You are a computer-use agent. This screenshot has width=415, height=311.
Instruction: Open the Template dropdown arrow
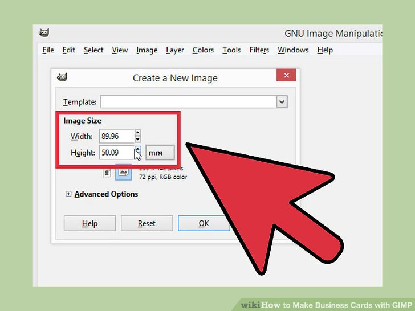[x=282, y=102]
